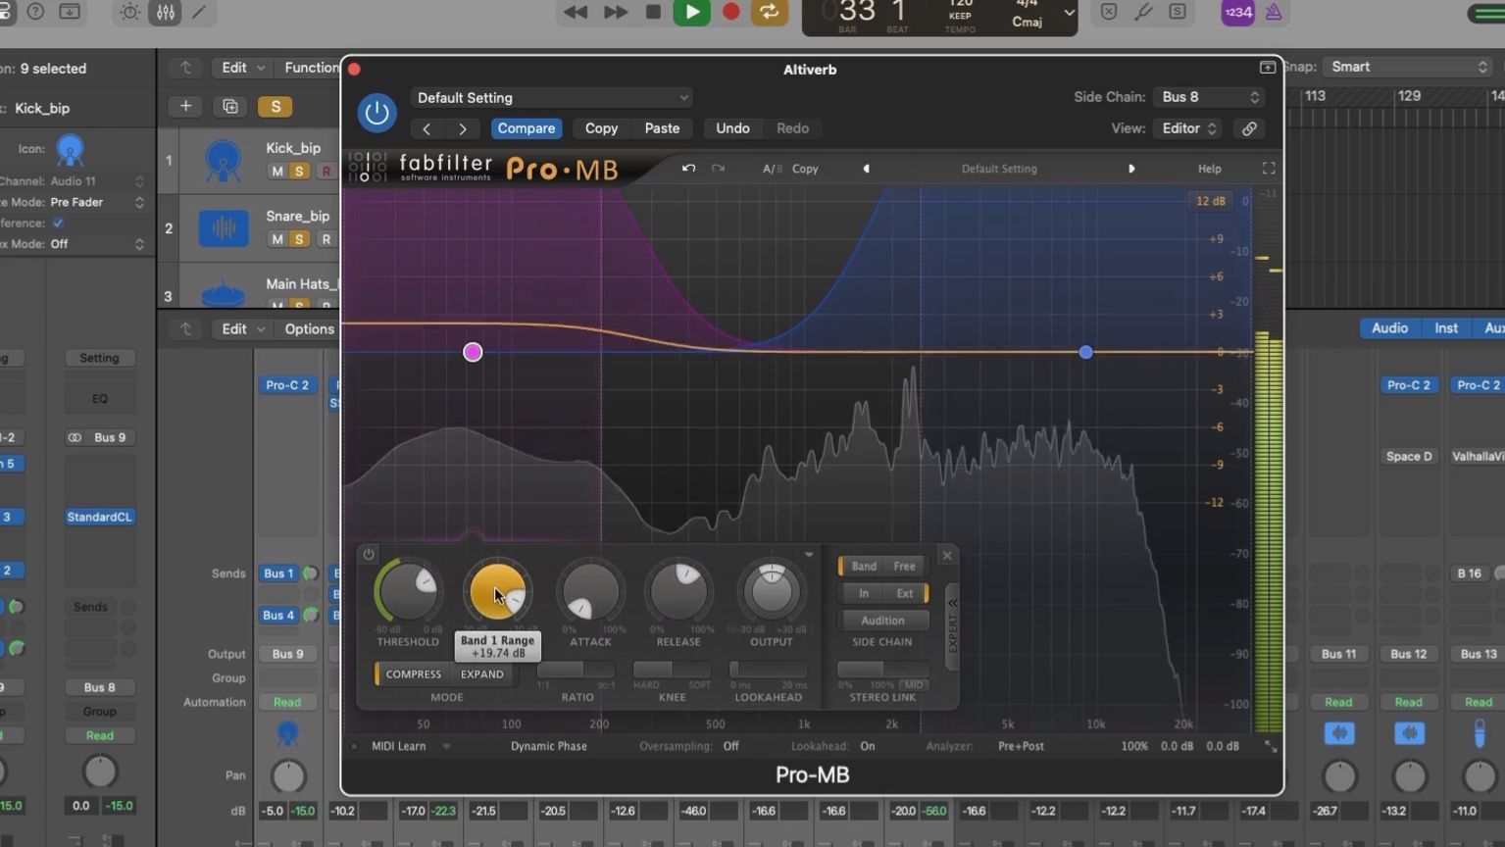The image size is (1505, 847).
Task: Open MIDI Learn dropdown arrow
Action: click(446, 746)
